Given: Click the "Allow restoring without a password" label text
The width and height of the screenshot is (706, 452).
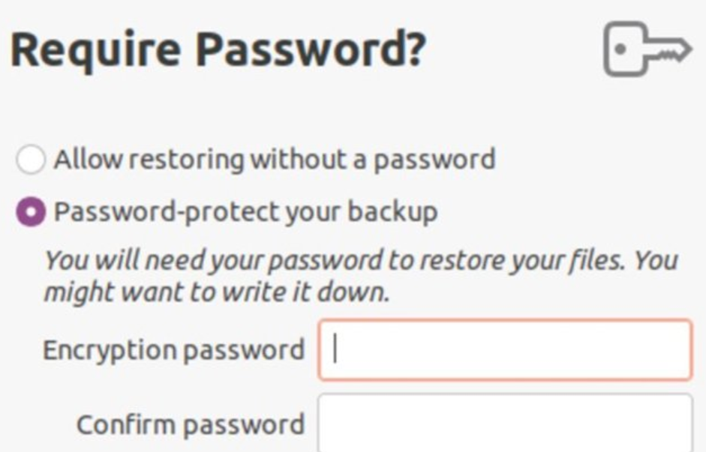Looking at the screenshot, I should (275, 160).
